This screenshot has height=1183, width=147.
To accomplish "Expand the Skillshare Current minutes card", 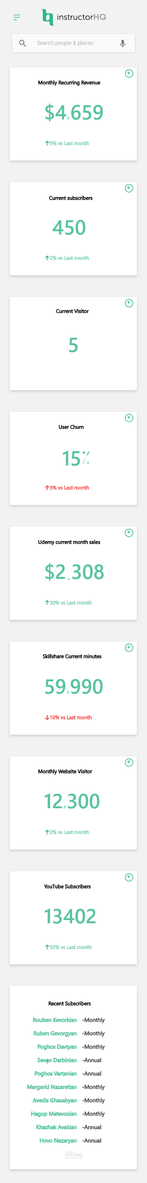I will tap(129, 647).
